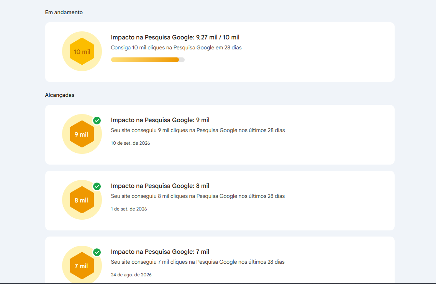
Task: Click the 10 mil hexagon badge
Action: tap(82, 51)
